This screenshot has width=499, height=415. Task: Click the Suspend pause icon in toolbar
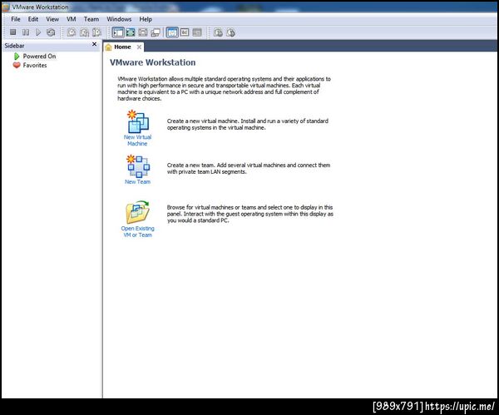[26, 32]
